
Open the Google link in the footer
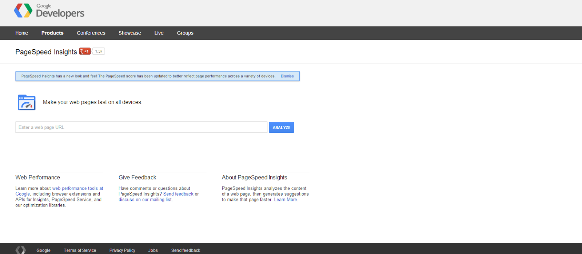coord(43,250)
